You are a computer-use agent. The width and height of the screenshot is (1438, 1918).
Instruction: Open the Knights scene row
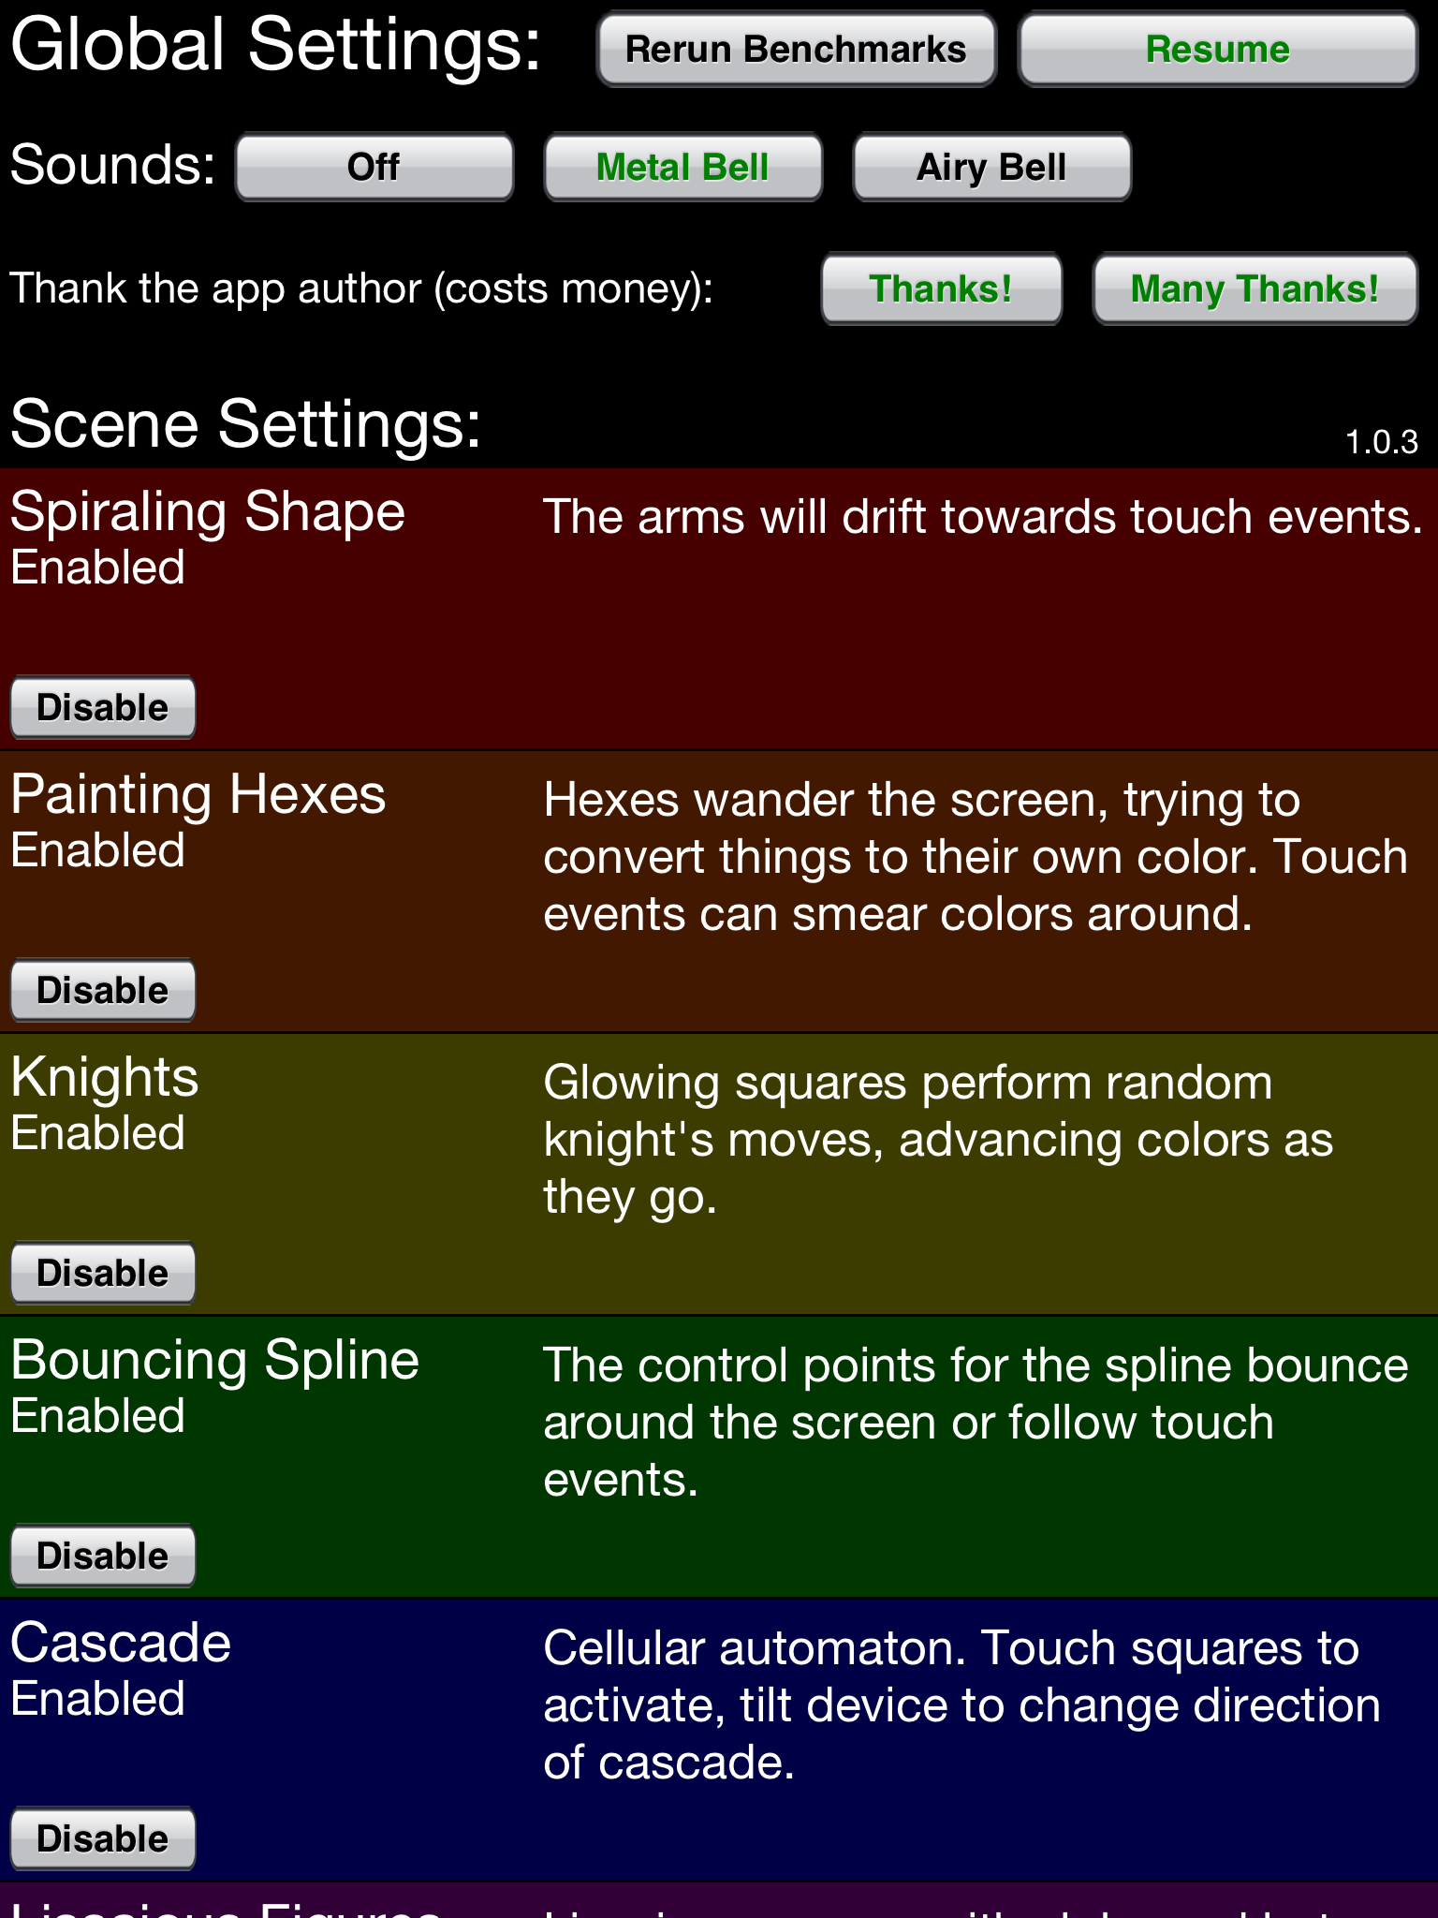point(105,1077)
